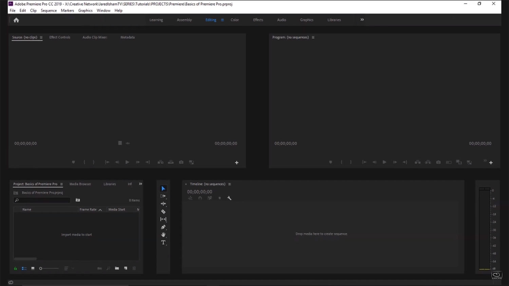Click Automate to Sequence icon in Project panel
Screen dimensions: 509x286
pyautogui.click(x=99, y=268)
